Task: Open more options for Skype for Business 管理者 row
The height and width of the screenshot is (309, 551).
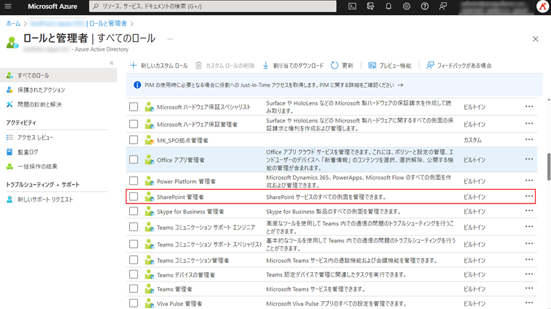Action: [529, 211]
